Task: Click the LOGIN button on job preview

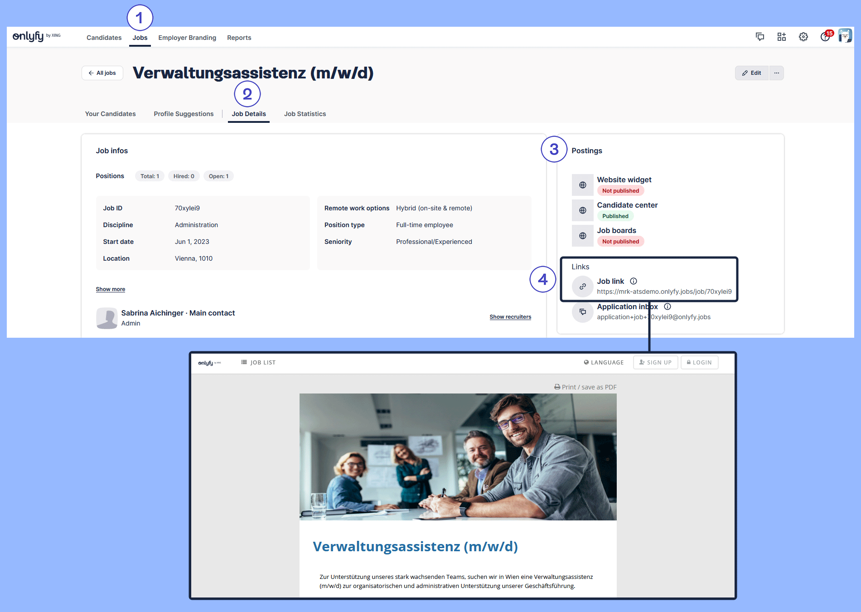Action: (699, 362)
